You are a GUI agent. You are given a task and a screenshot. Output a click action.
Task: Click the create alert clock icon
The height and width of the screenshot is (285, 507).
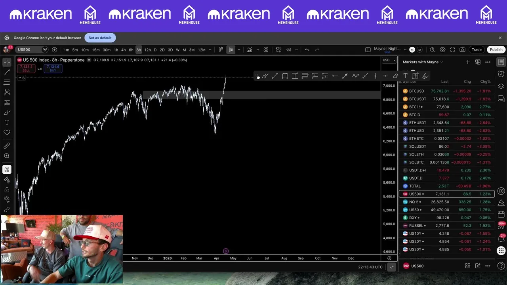278,50
